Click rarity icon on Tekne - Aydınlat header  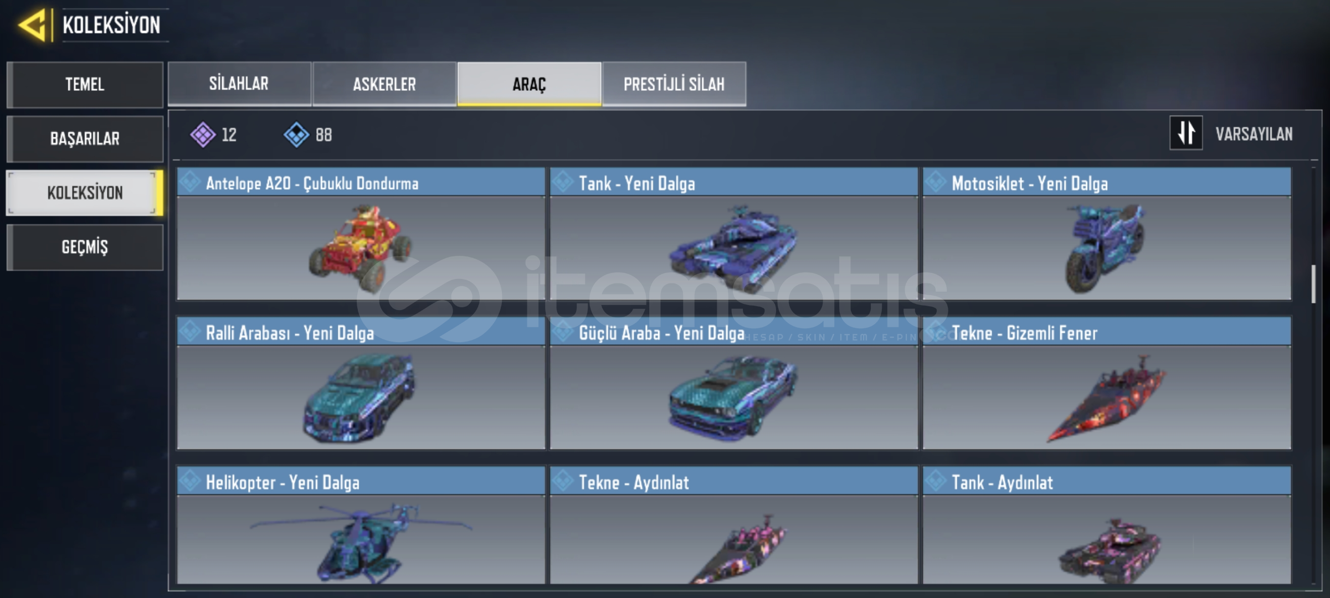(563, 481)
